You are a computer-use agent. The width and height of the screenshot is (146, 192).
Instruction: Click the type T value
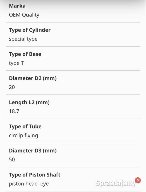16,63
